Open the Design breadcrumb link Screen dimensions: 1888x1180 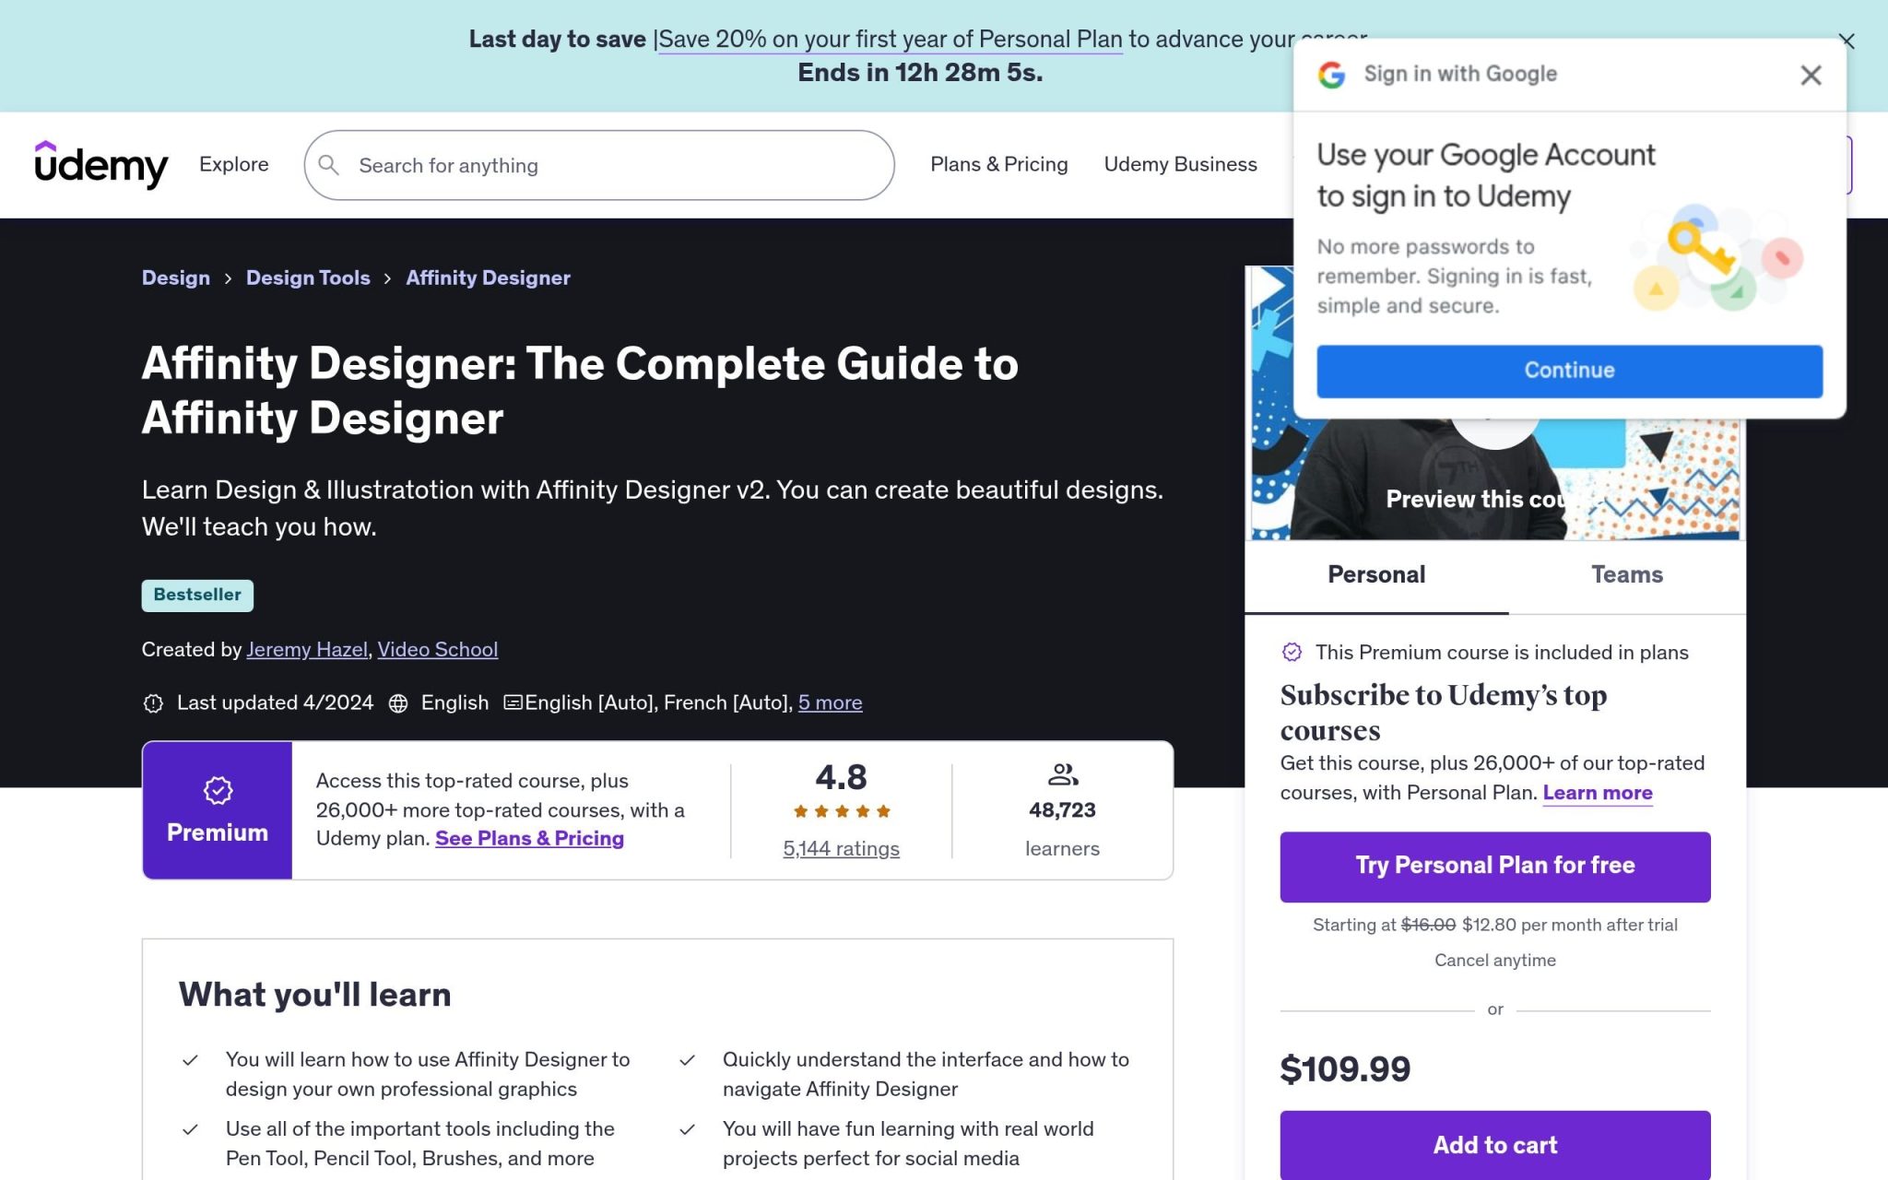176,278
